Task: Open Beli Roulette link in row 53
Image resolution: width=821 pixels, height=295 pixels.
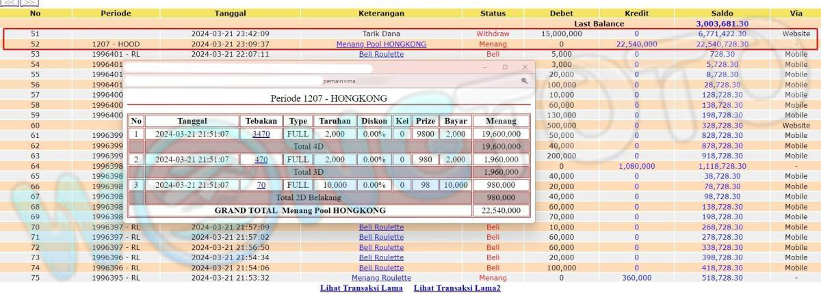Action: coord(381,54)
